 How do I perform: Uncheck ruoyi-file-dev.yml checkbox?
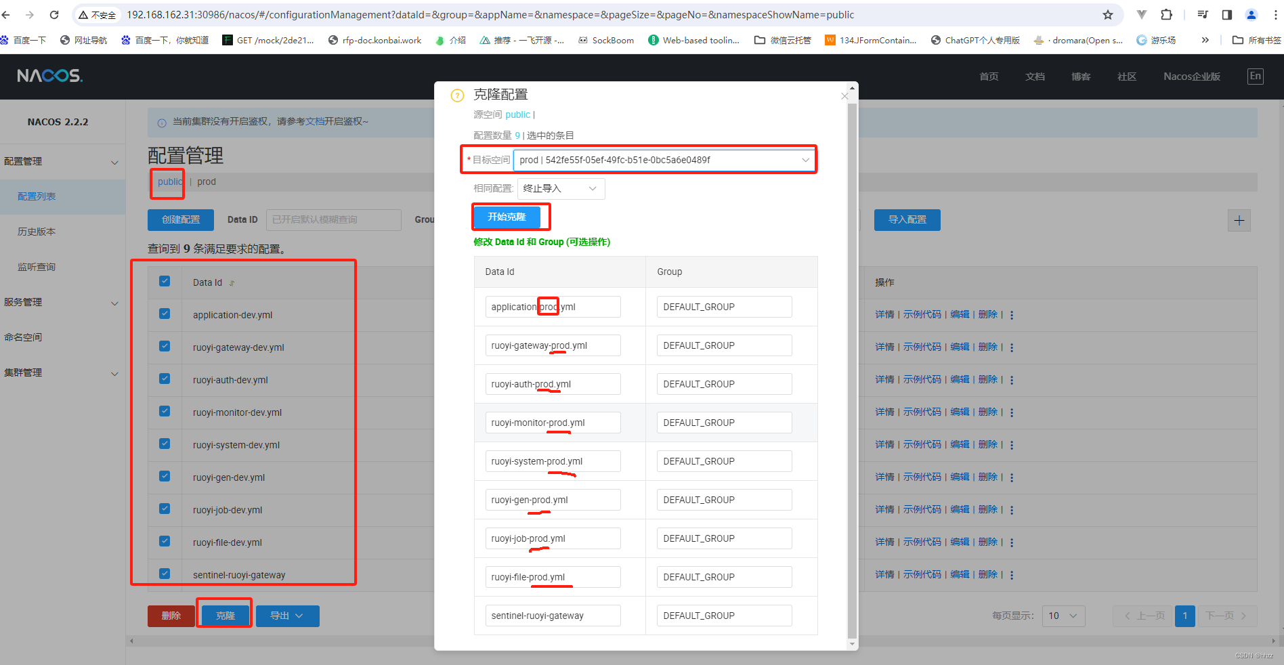[165, 541]
